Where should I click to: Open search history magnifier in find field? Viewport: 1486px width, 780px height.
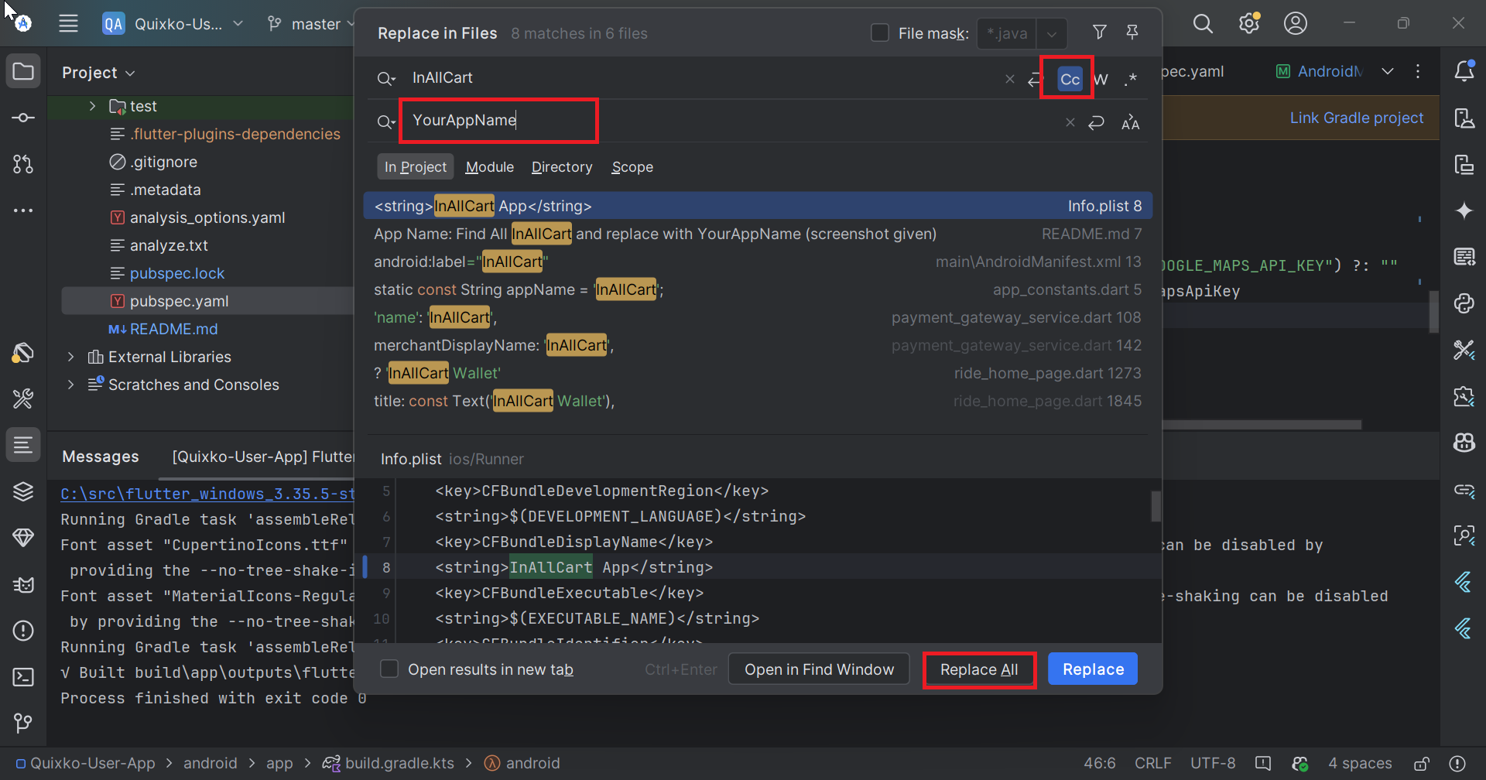(x=385, y=79)
